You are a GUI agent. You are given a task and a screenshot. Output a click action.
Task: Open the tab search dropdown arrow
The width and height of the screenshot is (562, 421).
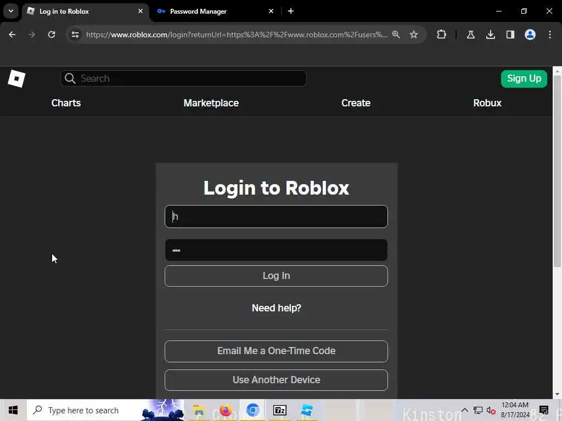click(x=11, y=11)
